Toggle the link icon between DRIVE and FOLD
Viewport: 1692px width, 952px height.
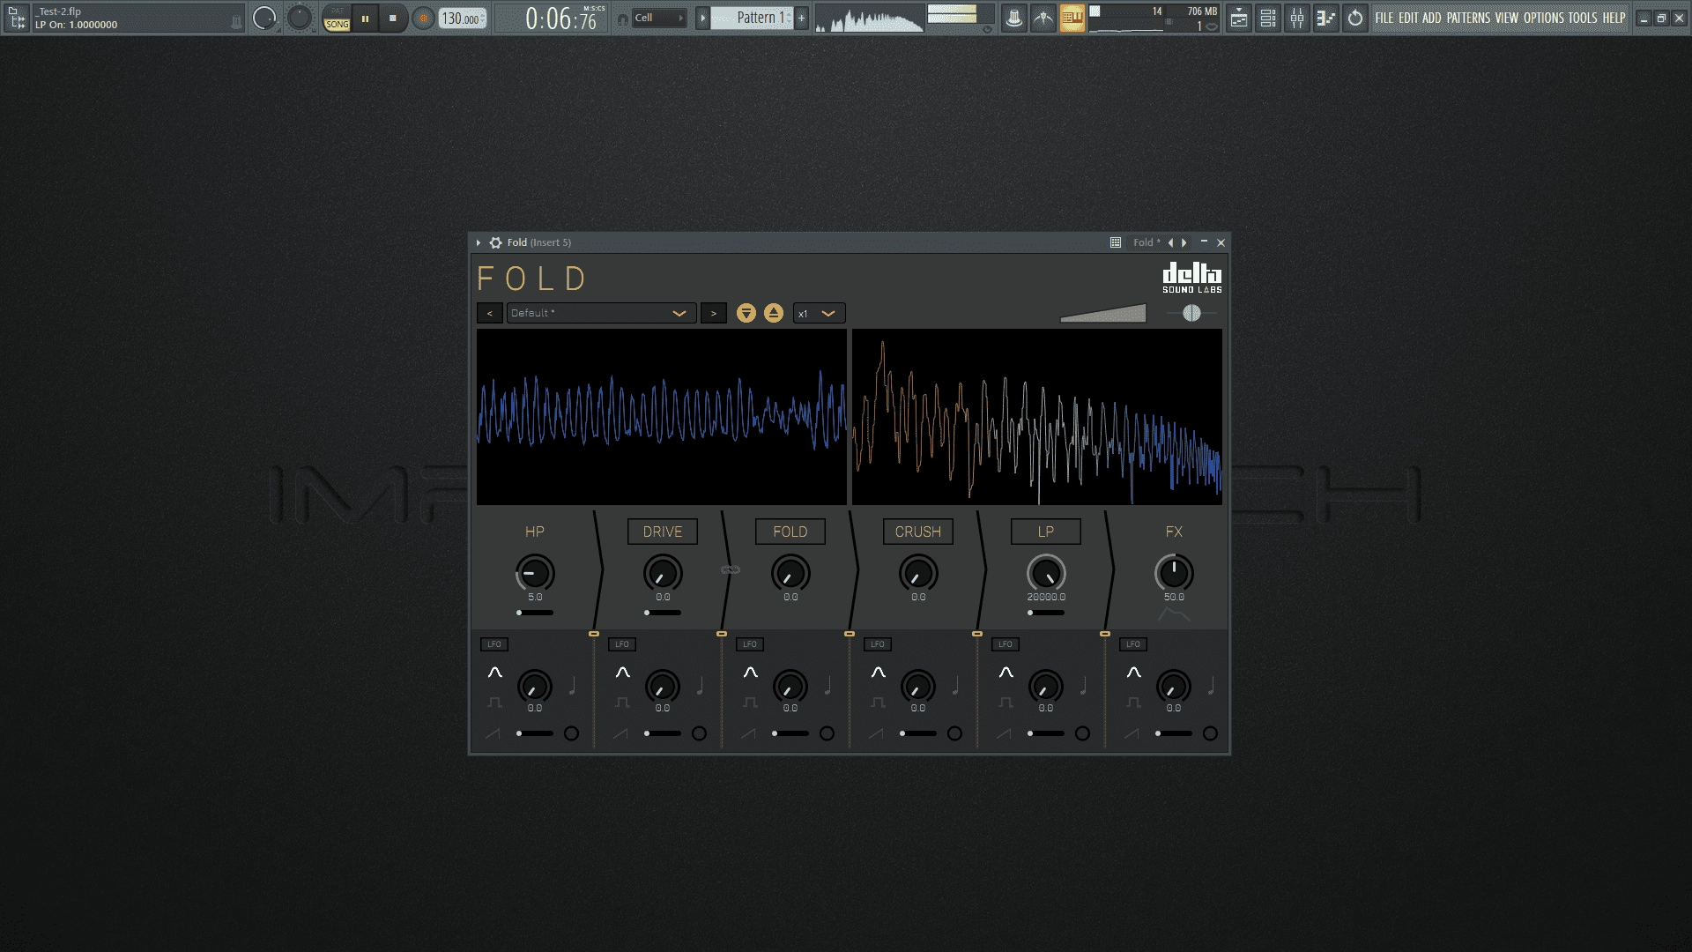(x=731, y=569)
